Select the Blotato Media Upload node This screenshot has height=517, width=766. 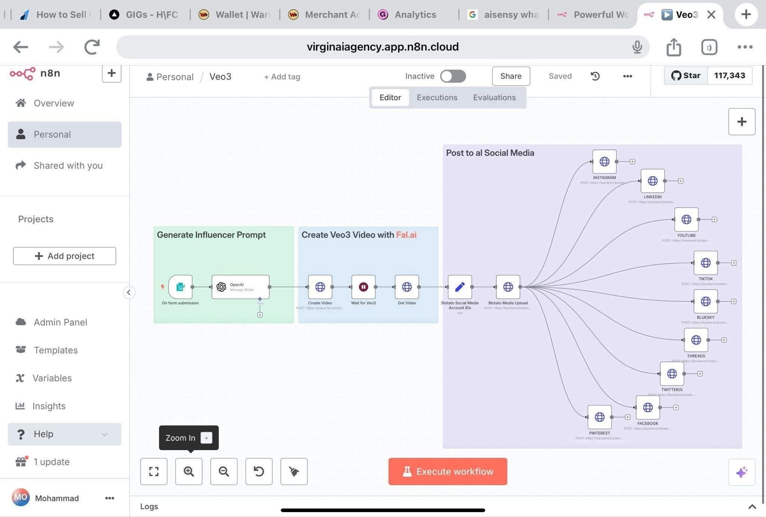tap(508, 287)
